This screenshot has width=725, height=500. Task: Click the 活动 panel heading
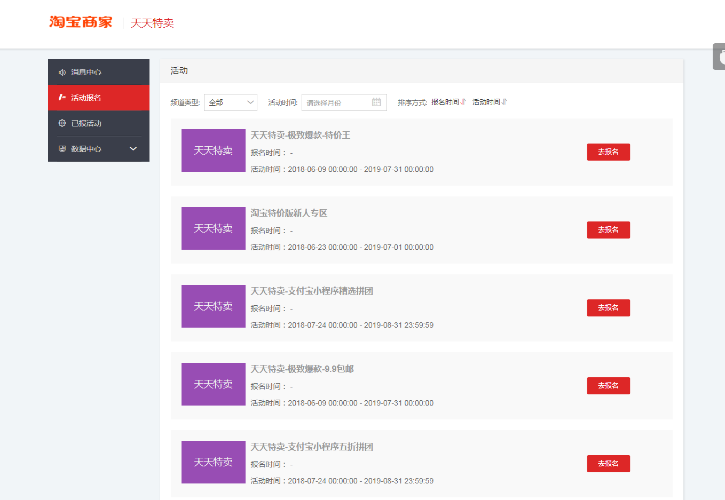point(179,71)
